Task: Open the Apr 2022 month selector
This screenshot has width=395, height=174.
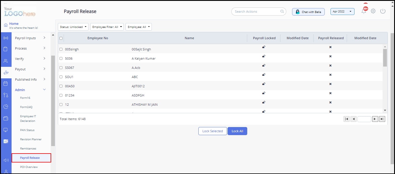Action: coord(342,11)
